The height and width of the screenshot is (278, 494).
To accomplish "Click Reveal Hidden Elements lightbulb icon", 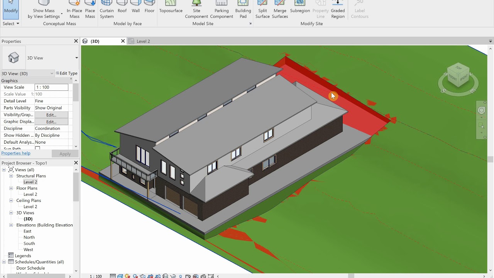I will [x=180, y=276].
